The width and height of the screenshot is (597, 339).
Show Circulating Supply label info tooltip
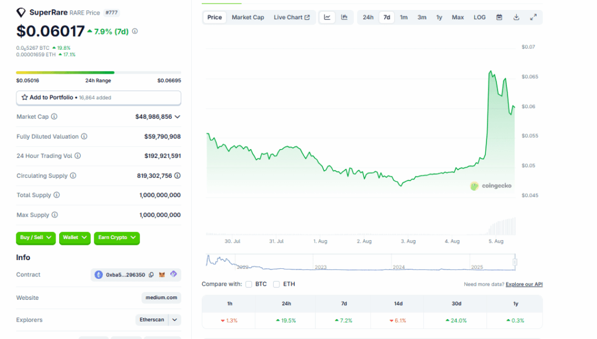tap(73, 175)
